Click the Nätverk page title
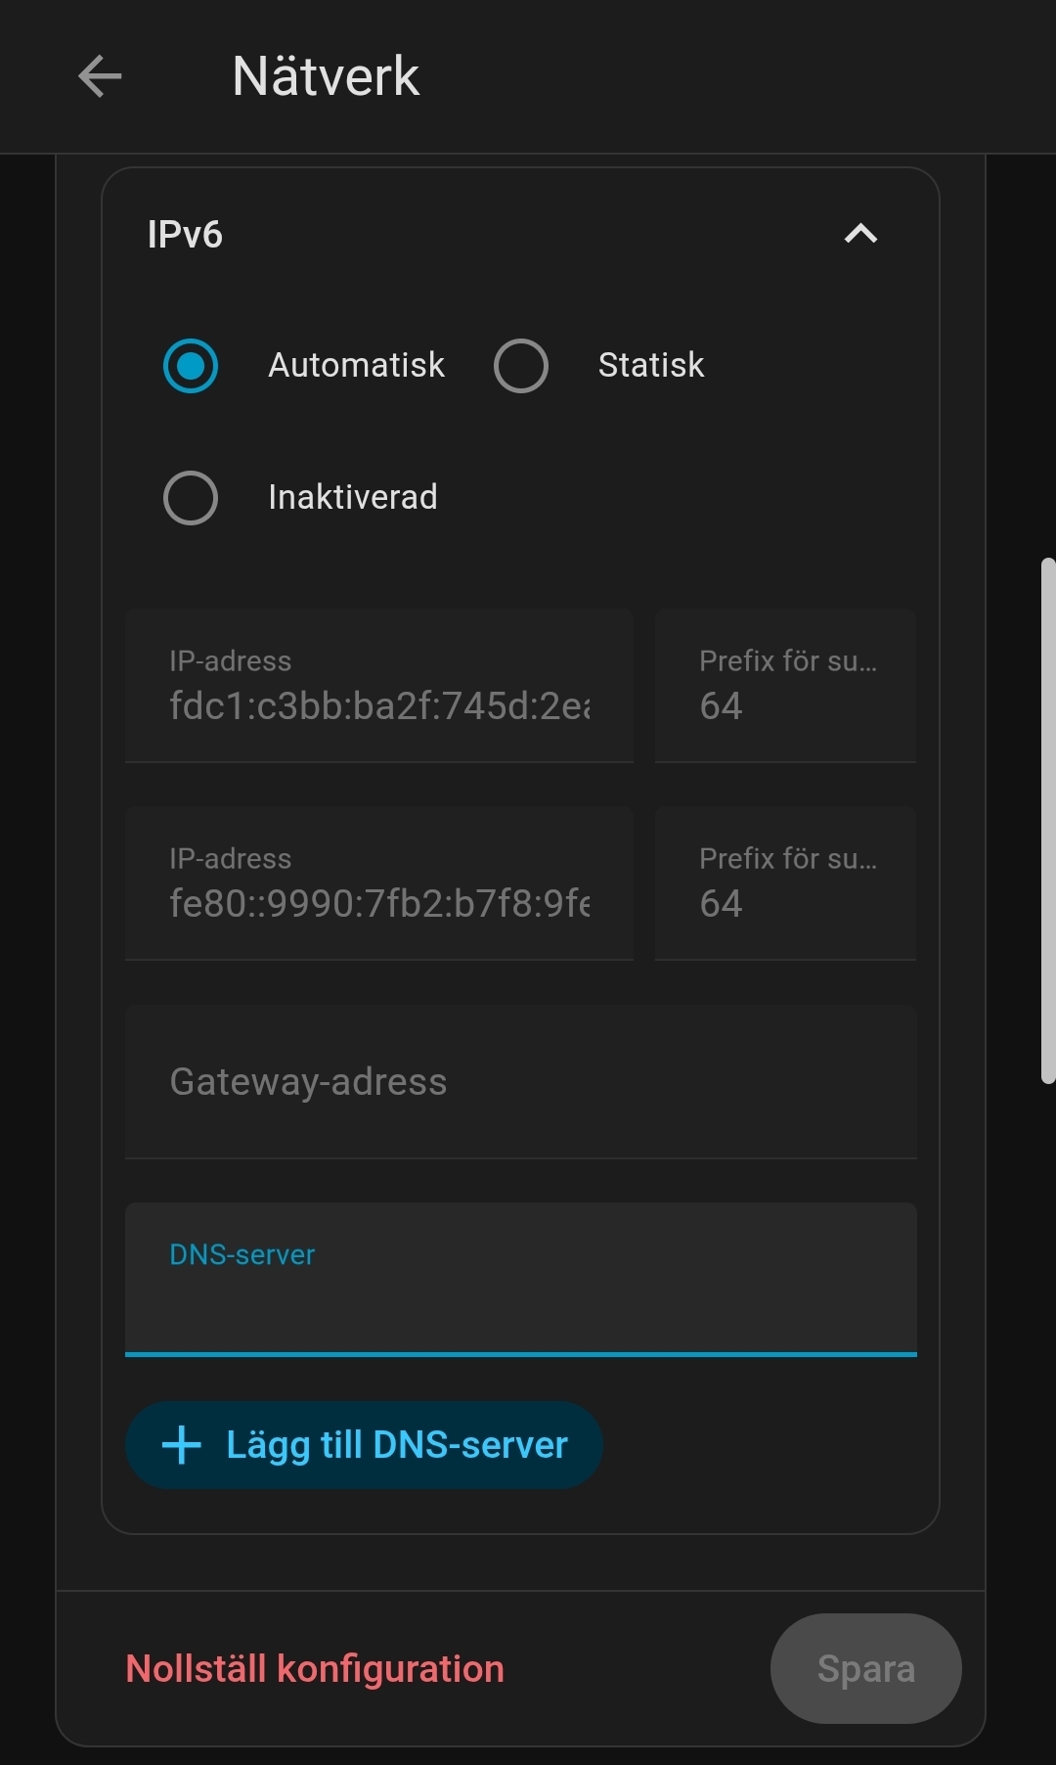1056x1765 pixels. pos(326,76)
